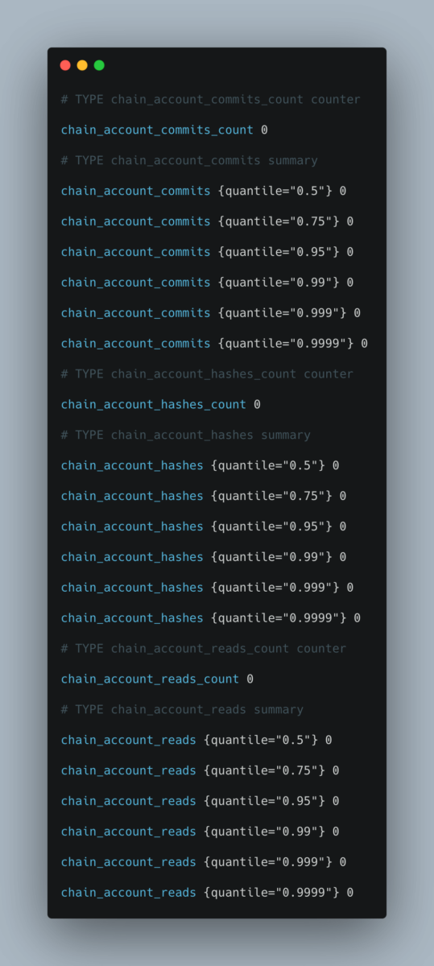Select the TYPE chain_account_commits summary comment

[x=189, y=160]
